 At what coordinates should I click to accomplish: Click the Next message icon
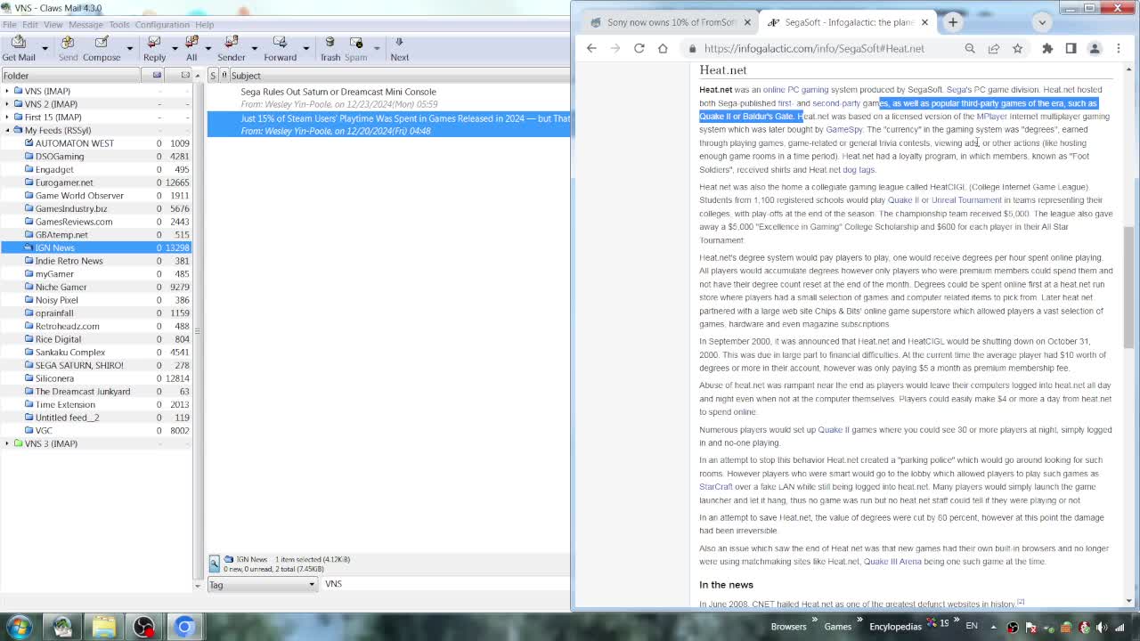[399, 48]
